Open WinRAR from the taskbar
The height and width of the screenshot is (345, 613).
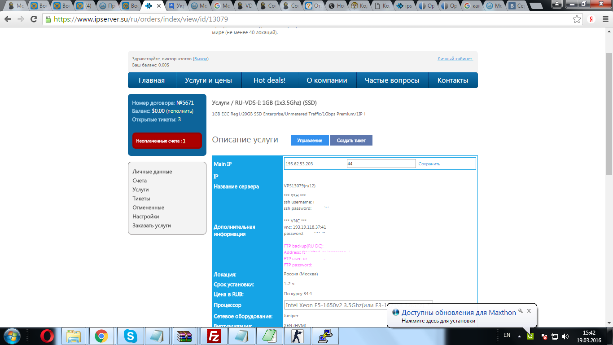pos(184,336)
